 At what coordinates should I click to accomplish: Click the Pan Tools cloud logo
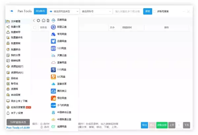point(12,11)
